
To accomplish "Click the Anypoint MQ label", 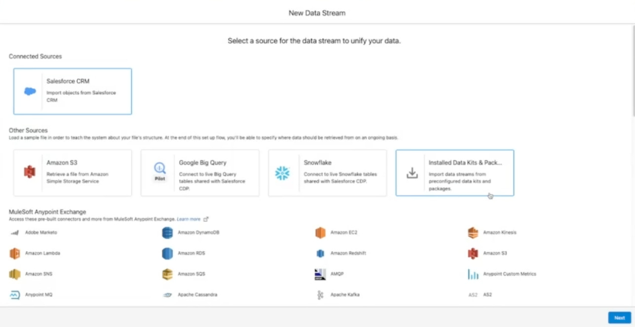I will click(x=39, y=294).
